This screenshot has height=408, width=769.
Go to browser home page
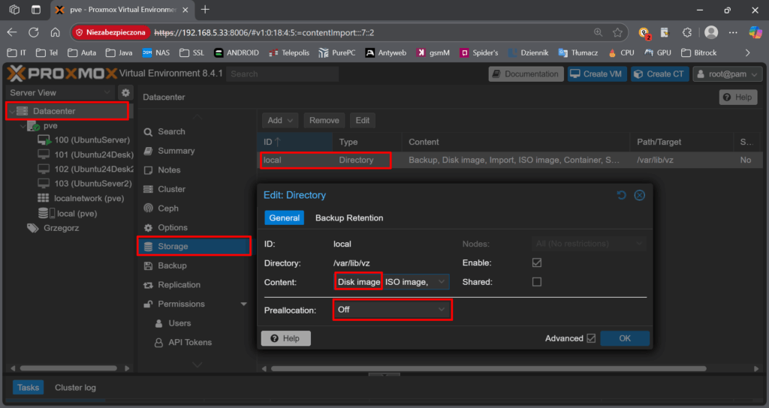[x=55, y=32]
